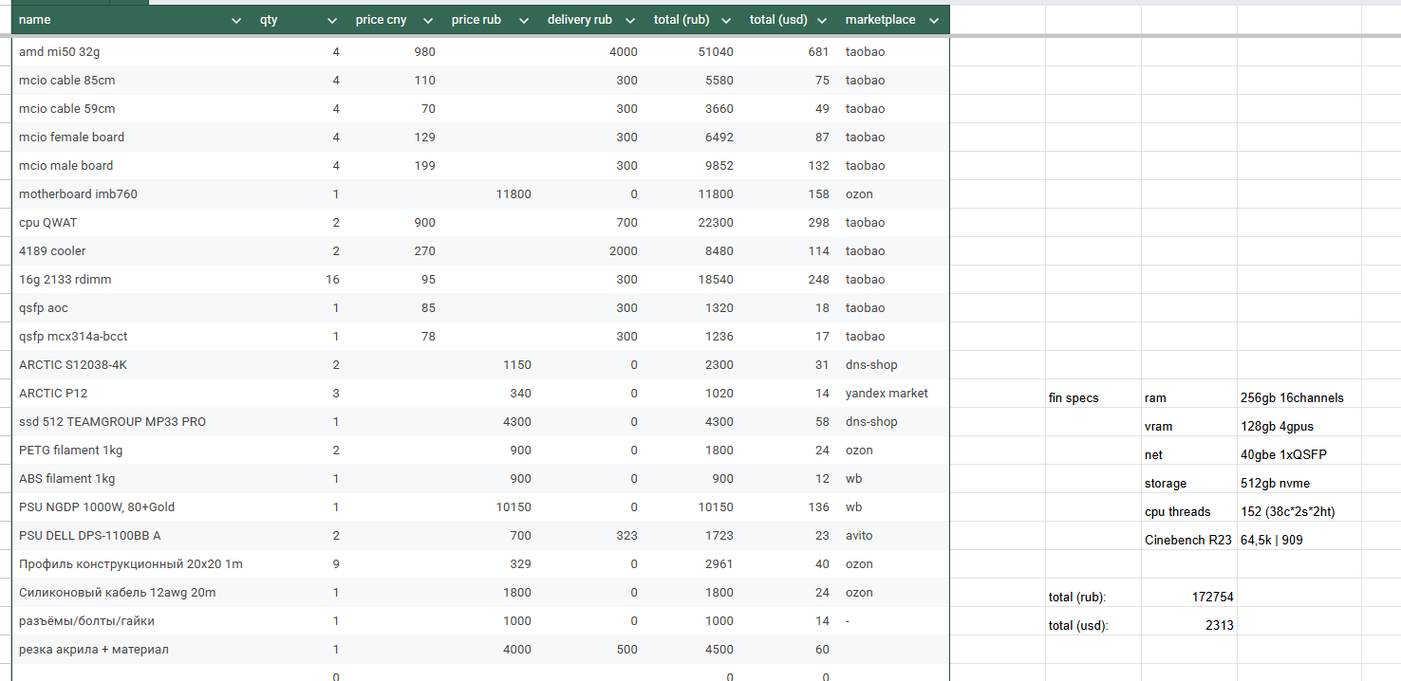Screen dimensions: 1401x681
Task: Click the qty 16 cell for rdimm
Action: point(299,280)
